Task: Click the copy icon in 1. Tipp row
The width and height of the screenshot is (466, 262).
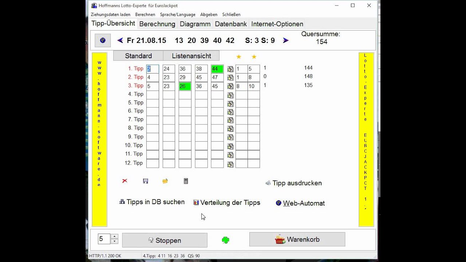Action: (x=230, y=69)
